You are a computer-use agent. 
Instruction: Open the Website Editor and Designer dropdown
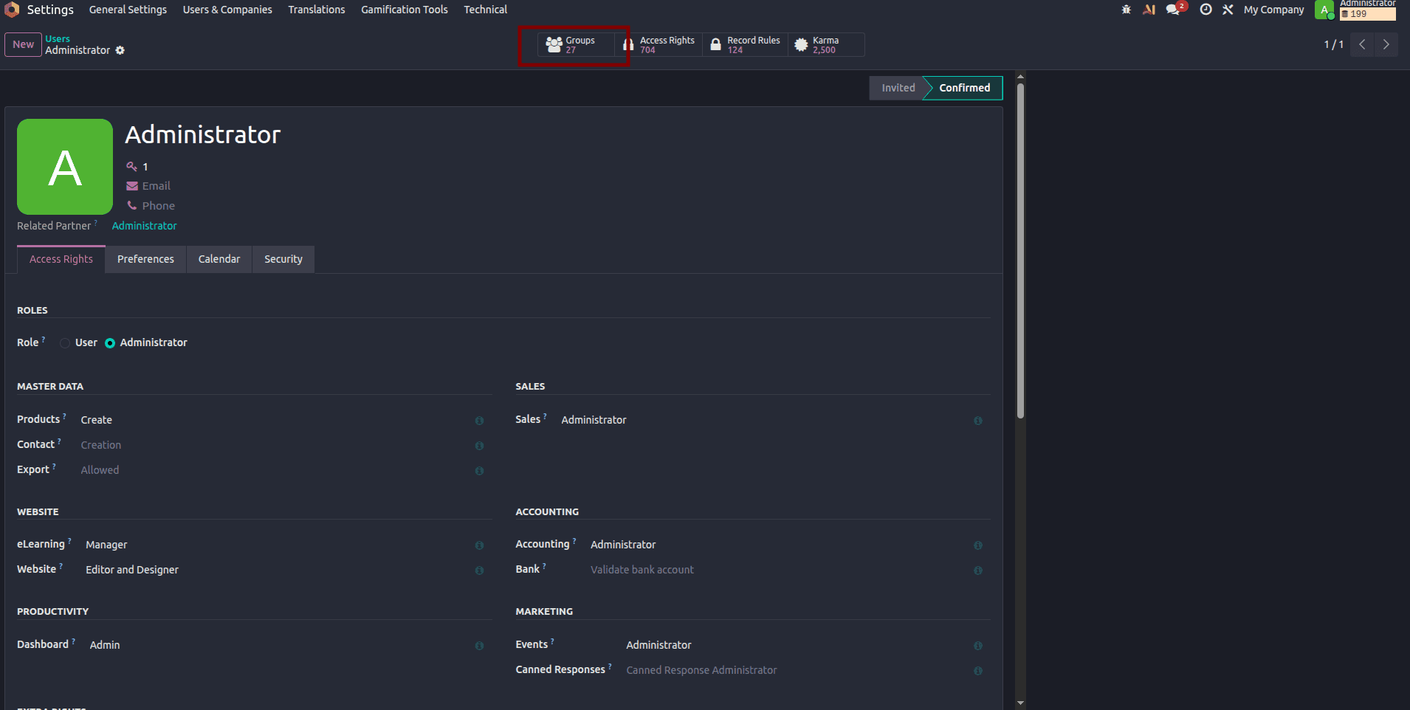tap(276, 570)
